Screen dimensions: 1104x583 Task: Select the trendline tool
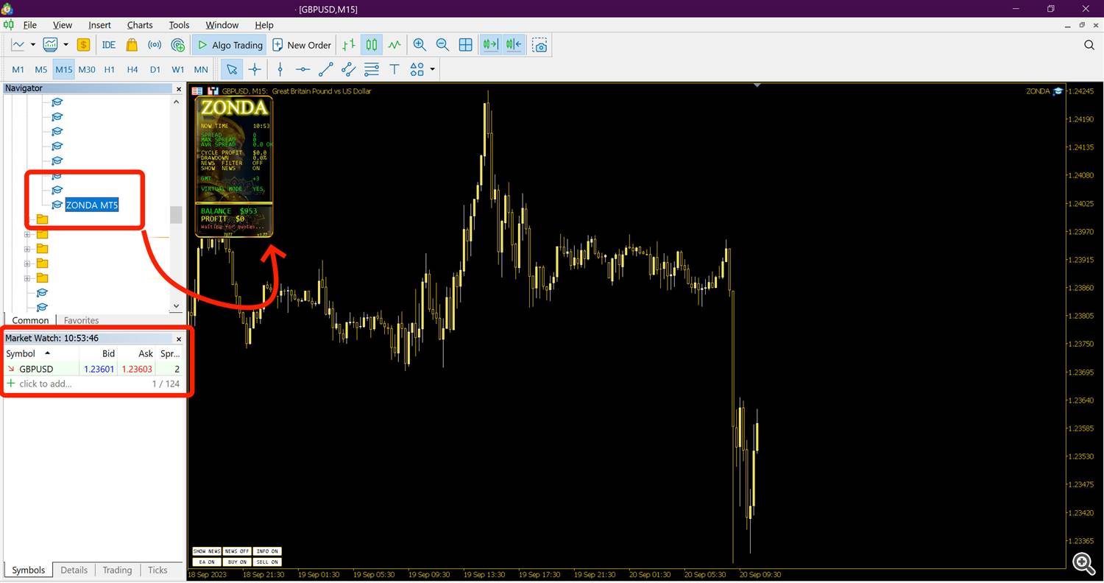326,69
